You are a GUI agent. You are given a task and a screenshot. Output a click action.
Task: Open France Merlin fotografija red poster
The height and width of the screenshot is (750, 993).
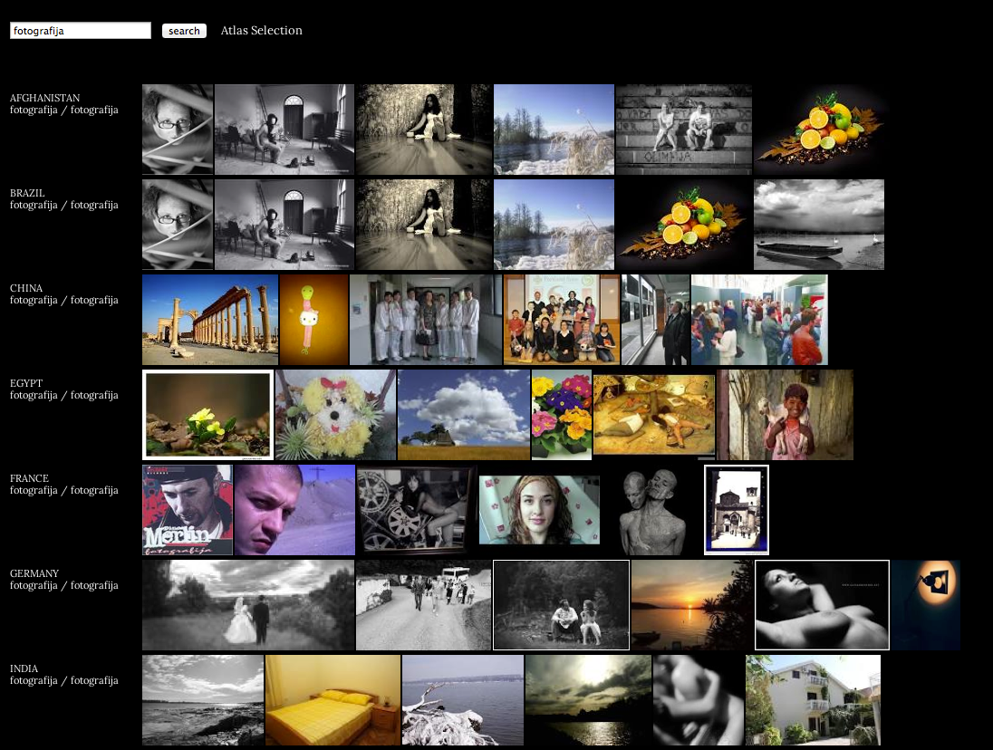pos(188,510)
